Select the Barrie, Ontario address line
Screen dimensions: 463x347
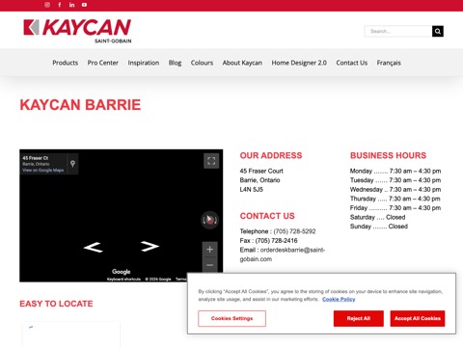click(x=259, y=180)
